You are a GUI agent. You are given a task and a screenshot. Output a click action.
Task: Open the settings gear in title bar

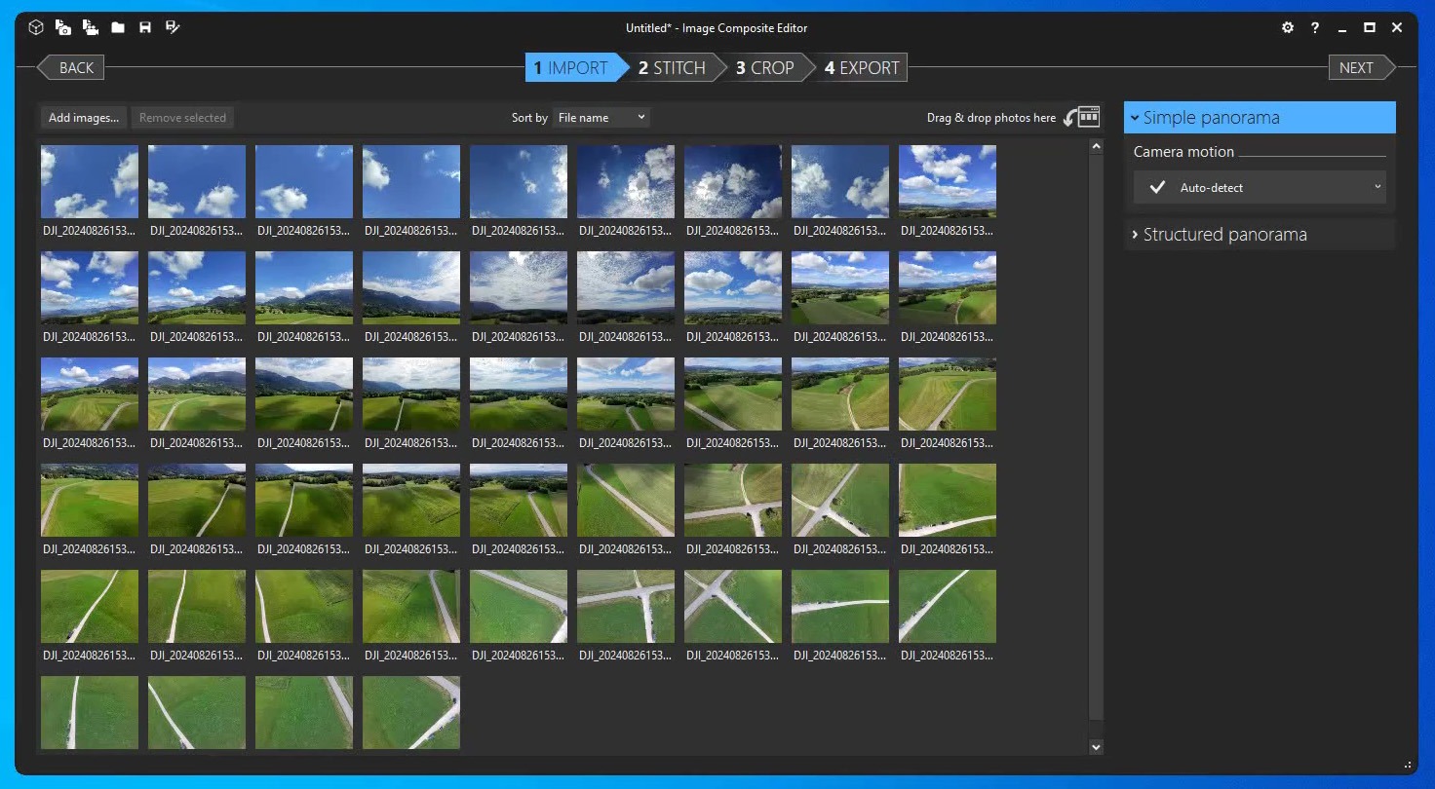tap(1288, 27)
